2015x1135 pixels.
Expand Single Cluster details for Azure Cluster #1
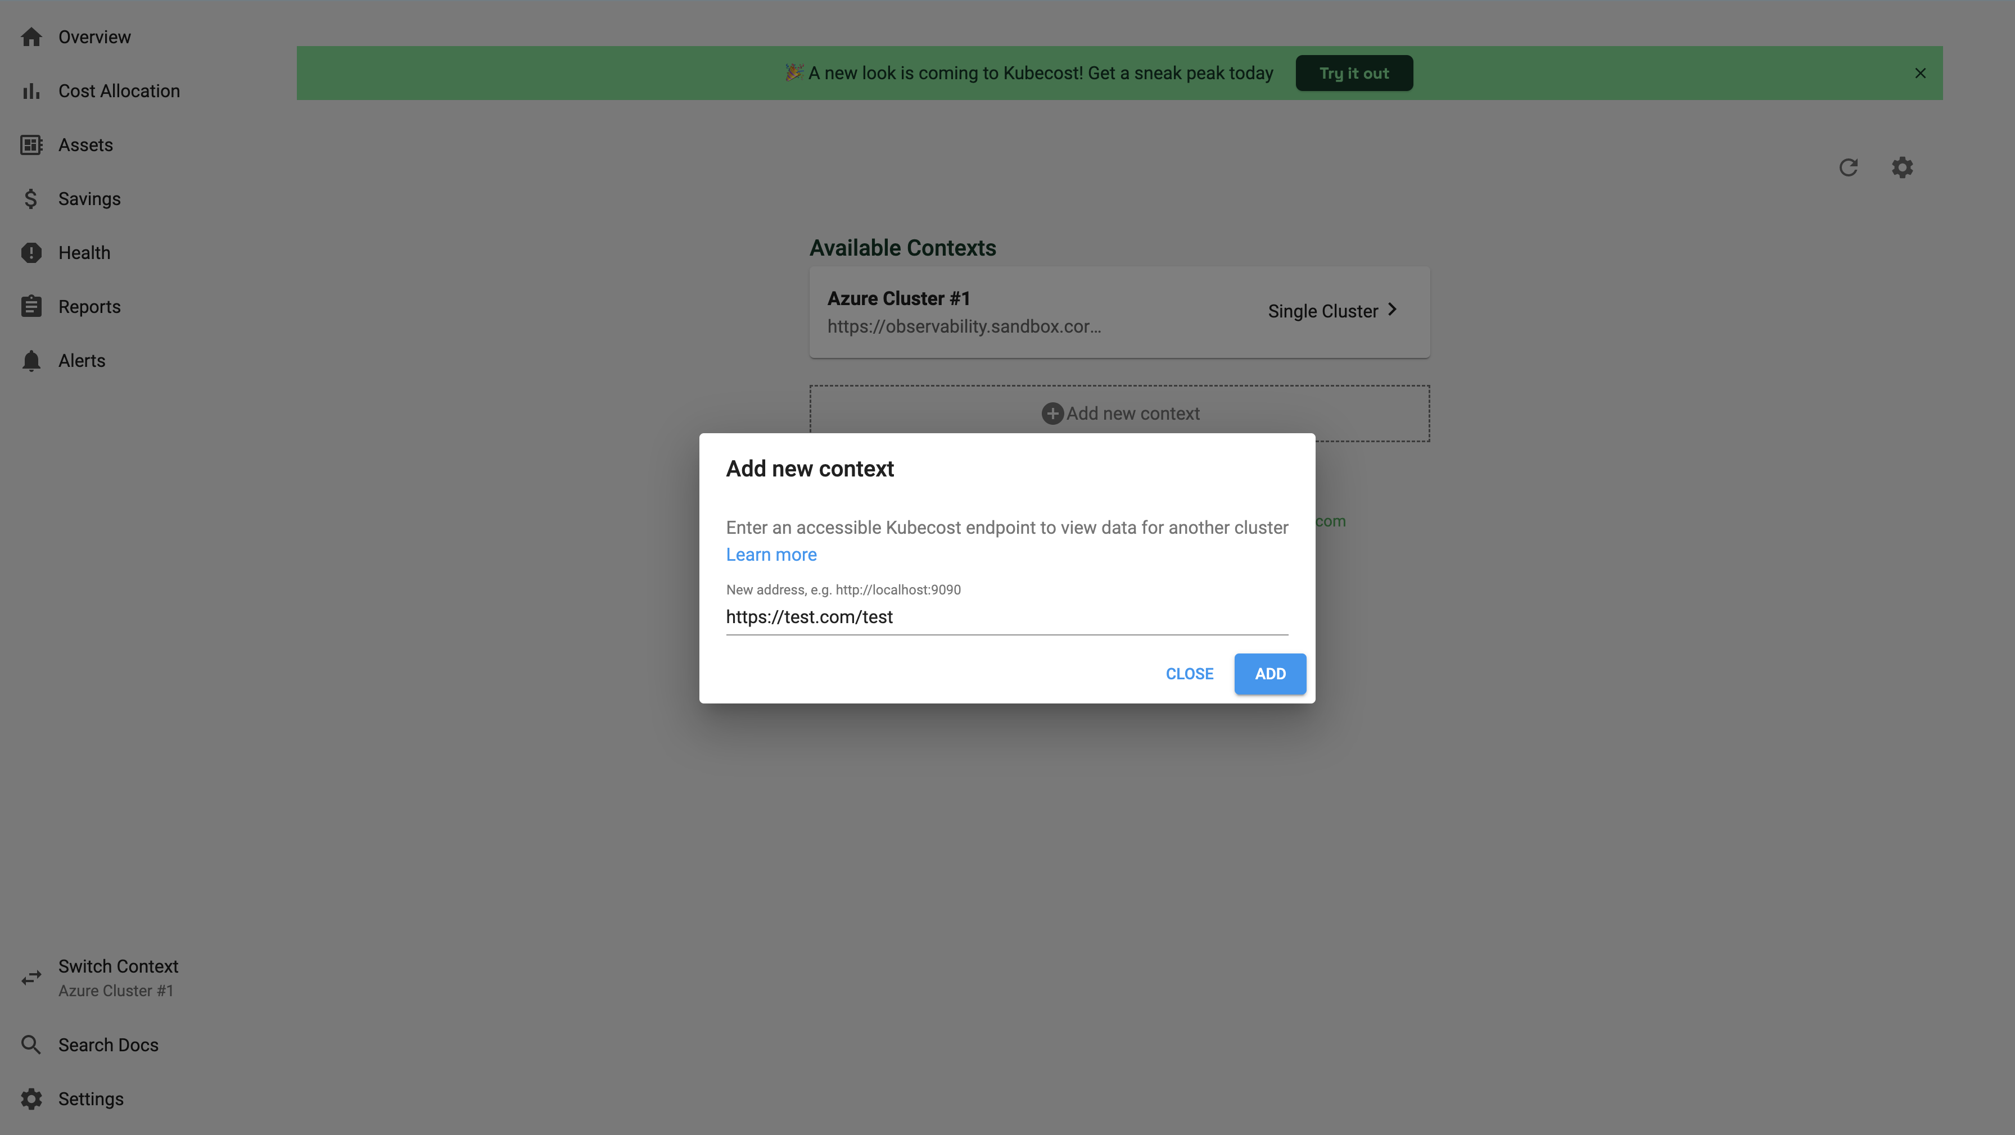(1332, 310)
